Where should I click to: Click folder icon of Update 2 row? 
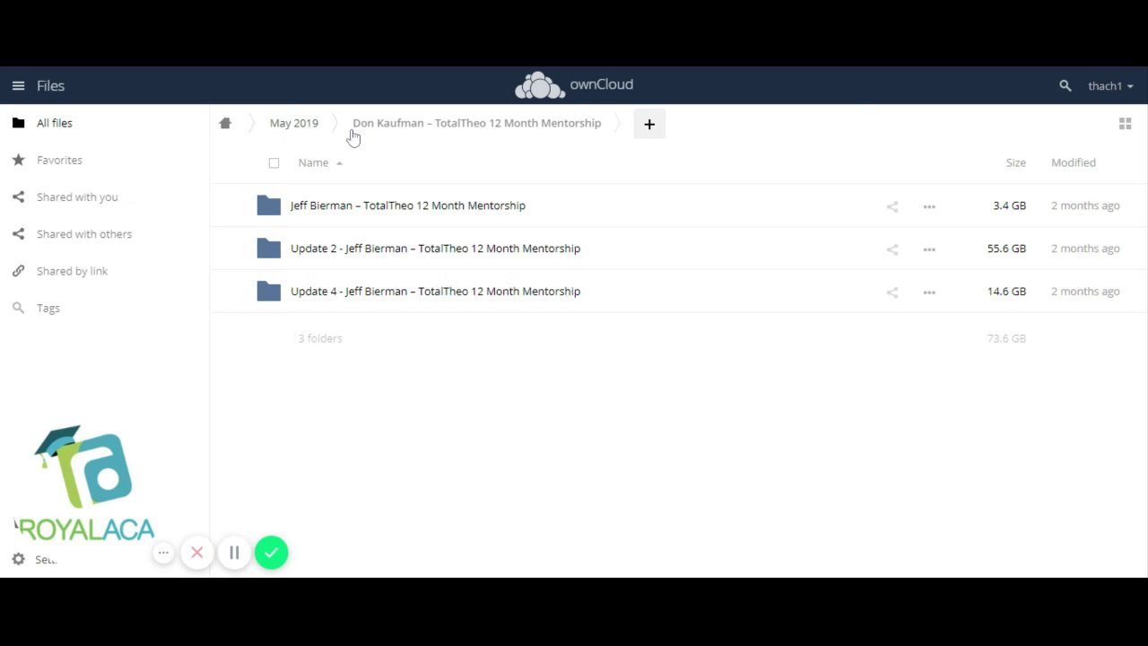click(x=269, y=249)
